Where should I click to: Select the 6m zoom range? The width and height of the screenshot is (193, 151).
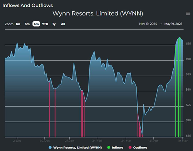36,24
